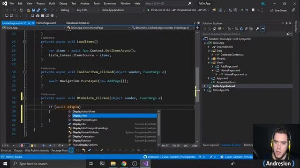This screenshot has width=300, height=168.
Task: Collapse the BtnDelete_Clicked method code fold
Action: point(24,98)
